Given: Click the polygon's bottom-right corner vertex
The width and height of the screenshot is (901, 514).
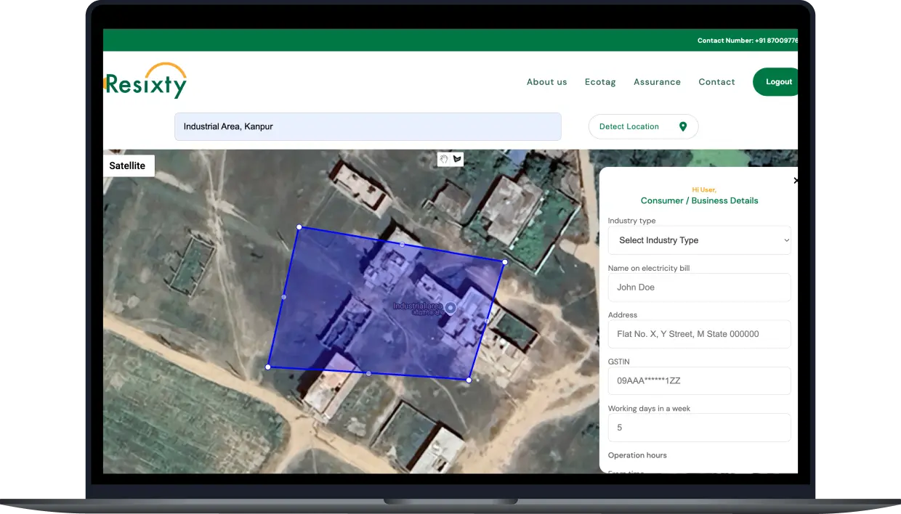Looking at the screenshot, I should (x=469, y=380).
